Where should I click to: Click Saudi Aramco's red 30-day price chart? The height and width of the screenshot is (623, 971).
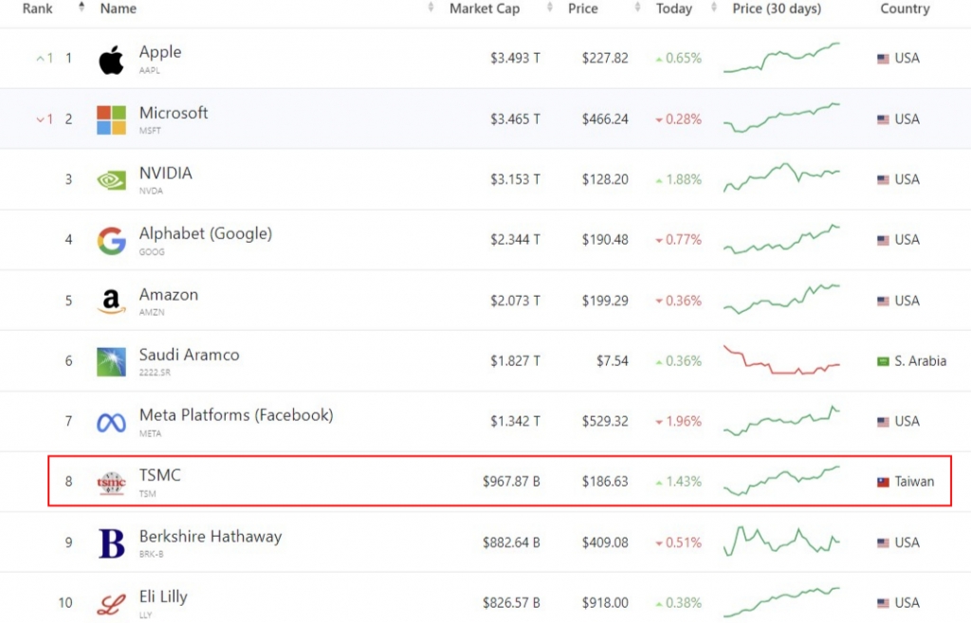(780, 361)
